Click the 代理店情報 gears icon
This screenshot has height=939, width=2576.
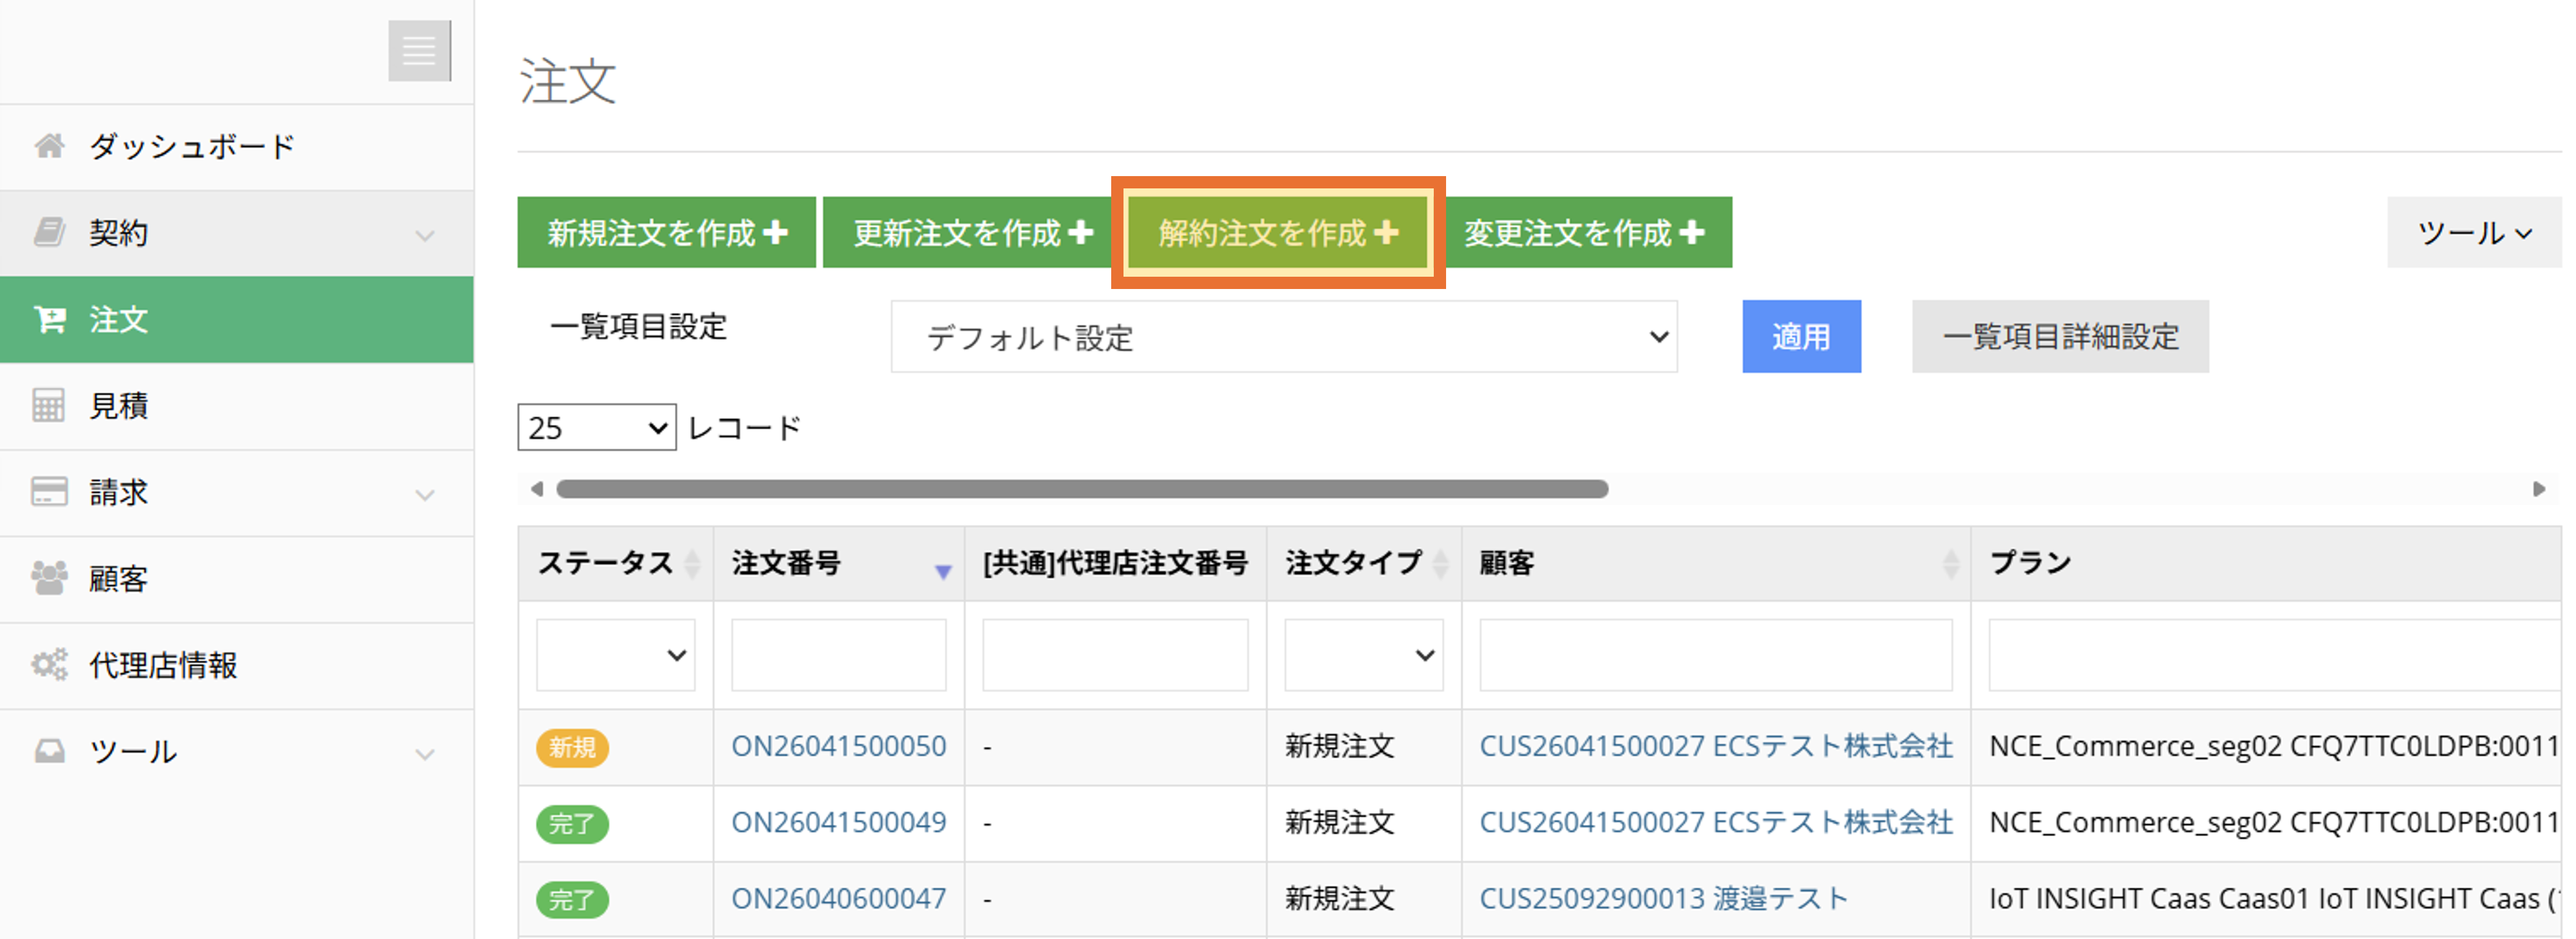(x=49, y=664)
